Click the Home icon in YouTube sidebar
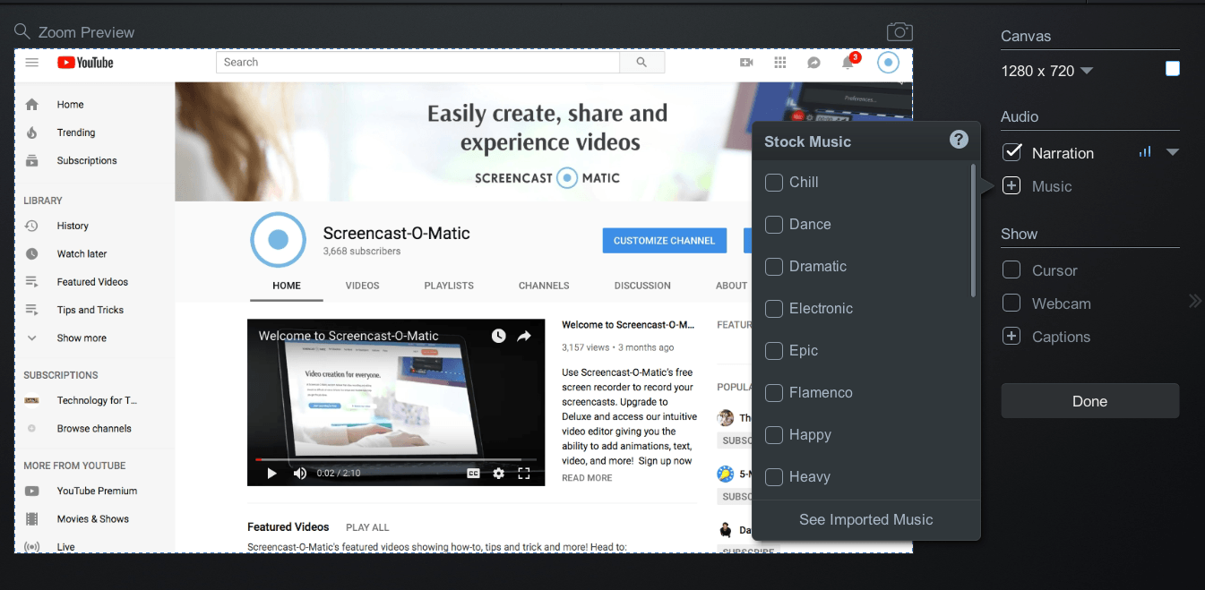The width and height of the screenshot is (1205, 590). [x=32, y=105]
